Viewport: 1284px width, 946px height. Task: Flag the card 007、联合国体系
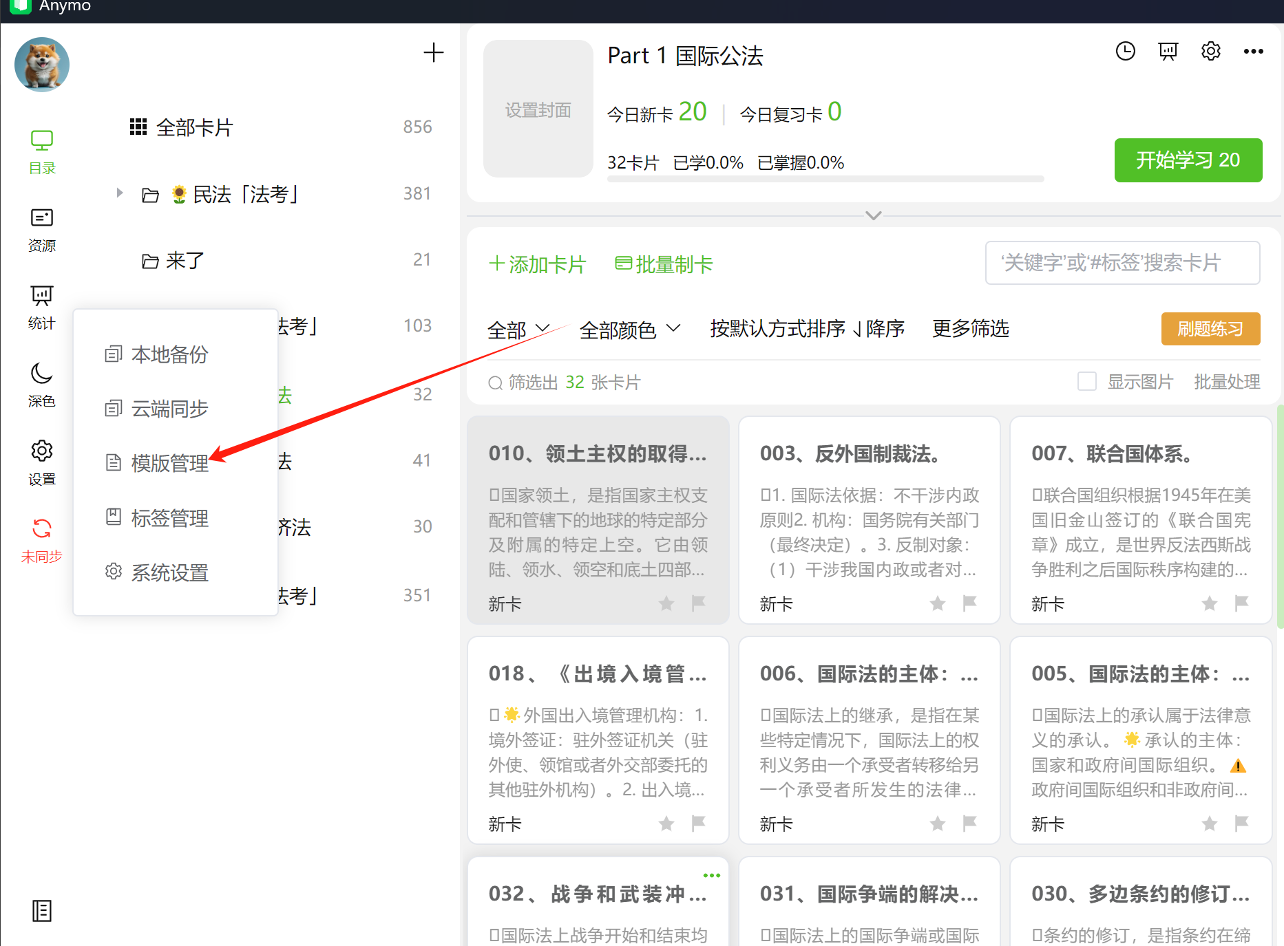point(1241,603)
